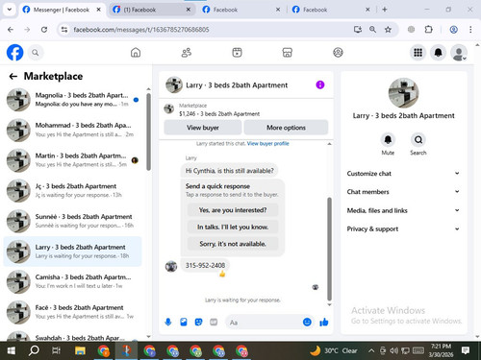Open the Facebook logo home link

(x=15, y=53)
